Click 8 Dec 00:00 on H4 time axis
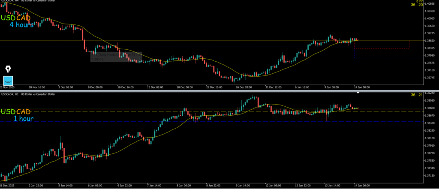The image size is (439, 189). pos(96,87)
